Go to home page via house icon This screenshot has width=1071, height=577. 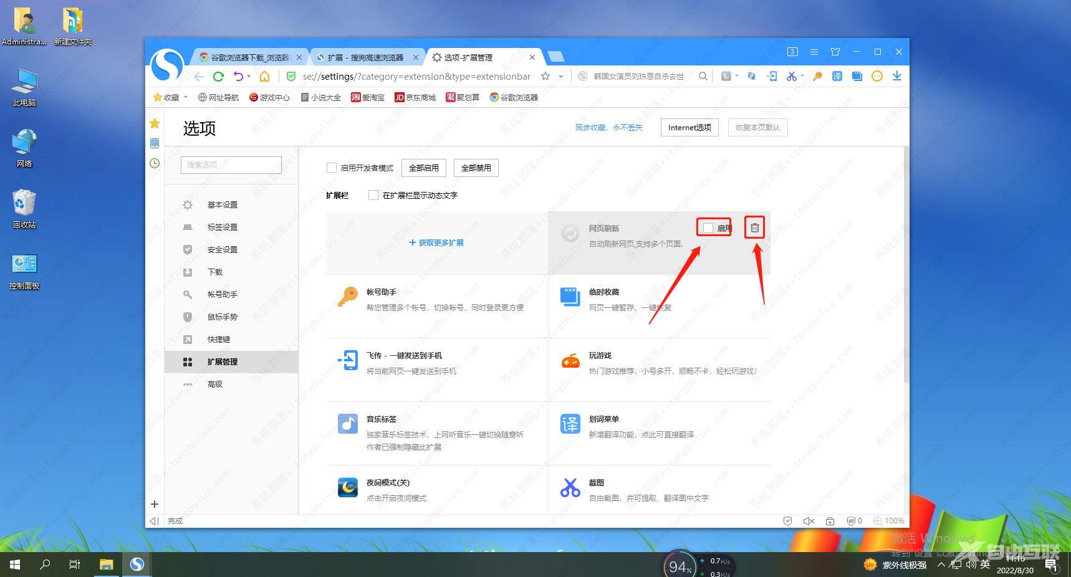(x=265, y=76)
